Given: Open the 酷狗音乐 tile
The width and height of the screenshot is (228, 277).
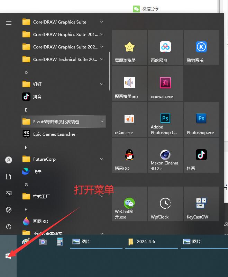Looking at the screenshot, I should pos(201,47).
